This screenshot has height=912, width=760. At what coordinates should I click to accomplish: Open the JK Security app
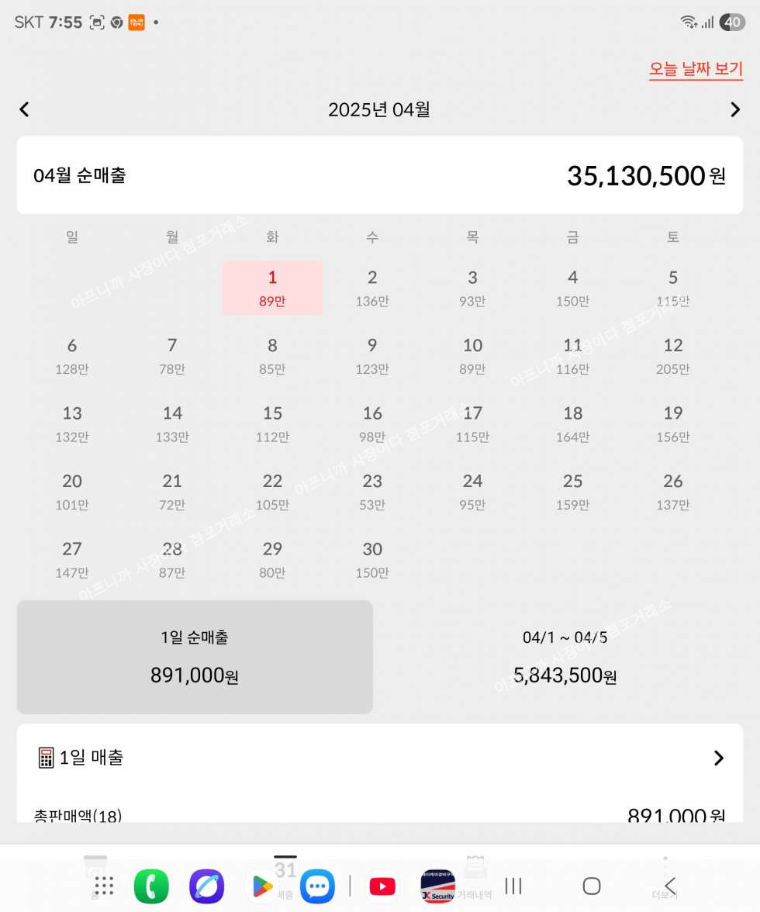[438, 886]
